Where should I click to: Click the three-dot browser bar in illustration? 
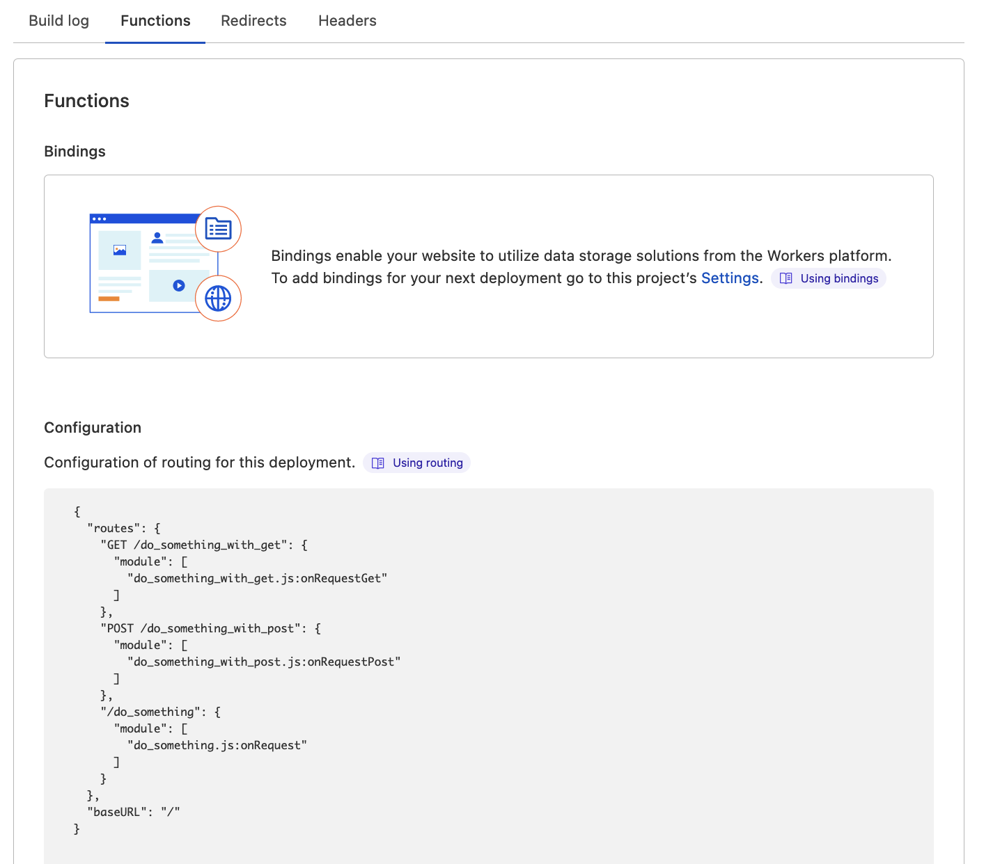(x=100, y=219)
